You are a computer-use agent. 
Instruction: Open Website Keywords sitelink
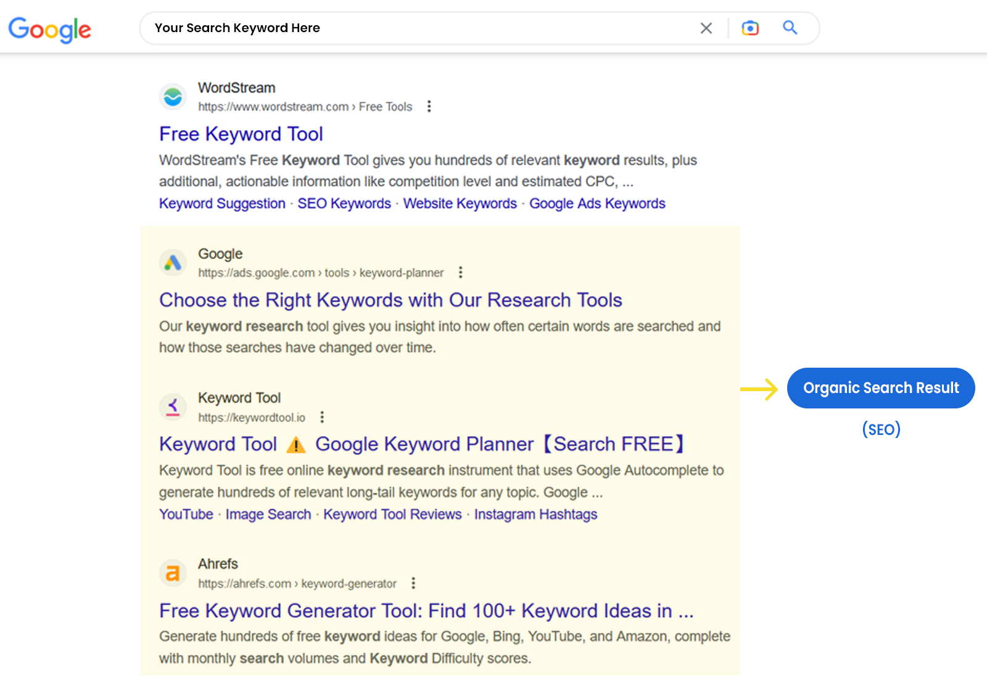click(460, 204)
